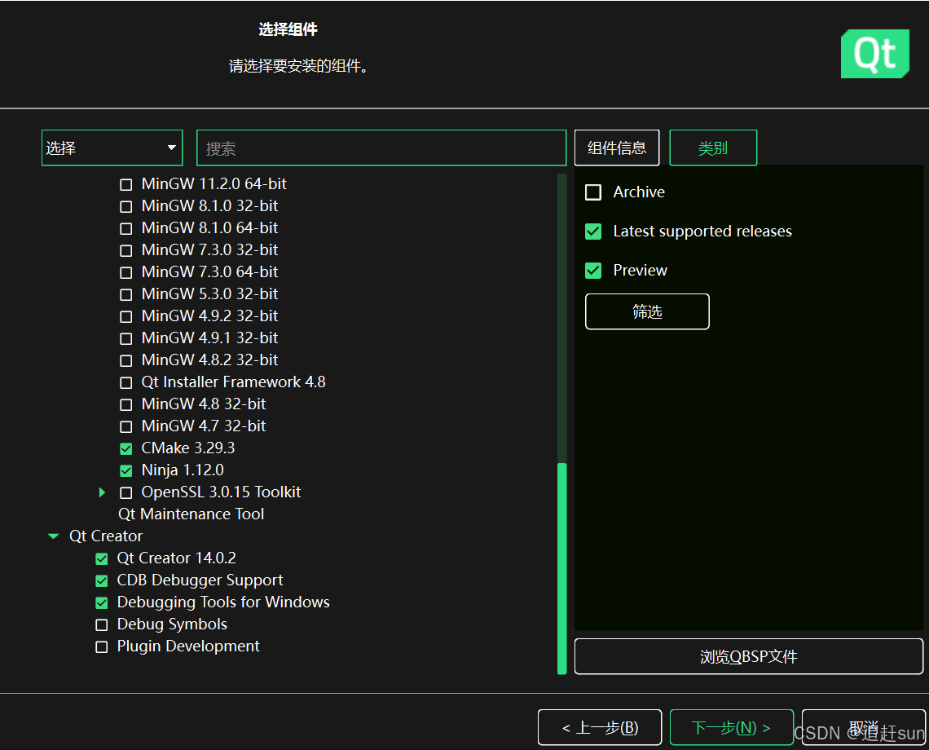Open the 类别 tab
The image size is (929, 750).
713,148
